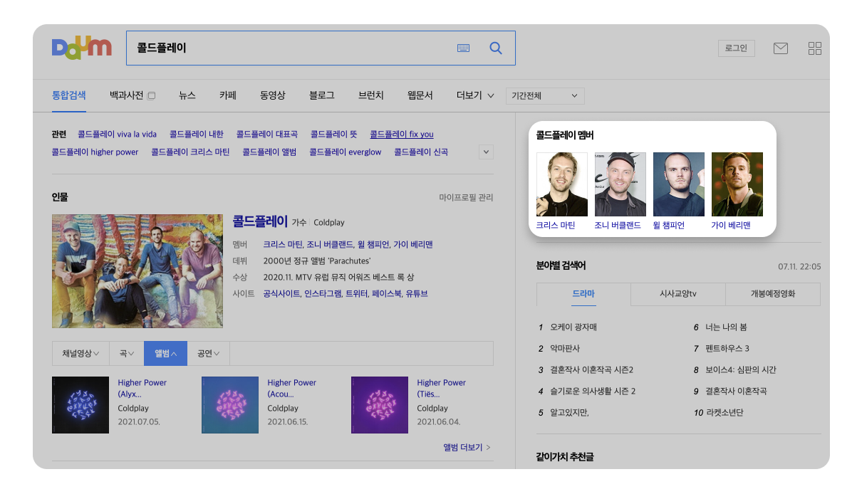Click 윌 챔피언 name link under photo
Image resolution: width=862 pixels, height=494 pixels.
(669, 226)
